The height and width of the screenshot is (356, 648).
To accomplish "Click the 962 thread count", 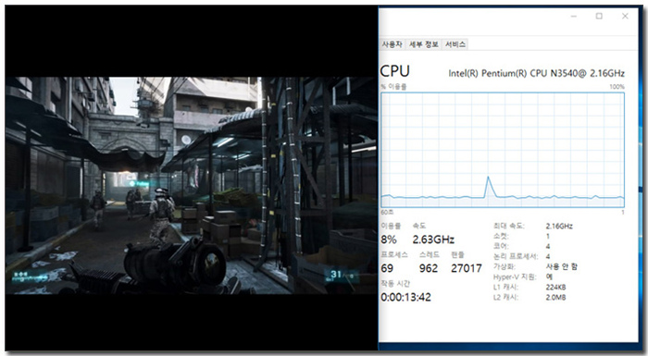I will (428, 268).
